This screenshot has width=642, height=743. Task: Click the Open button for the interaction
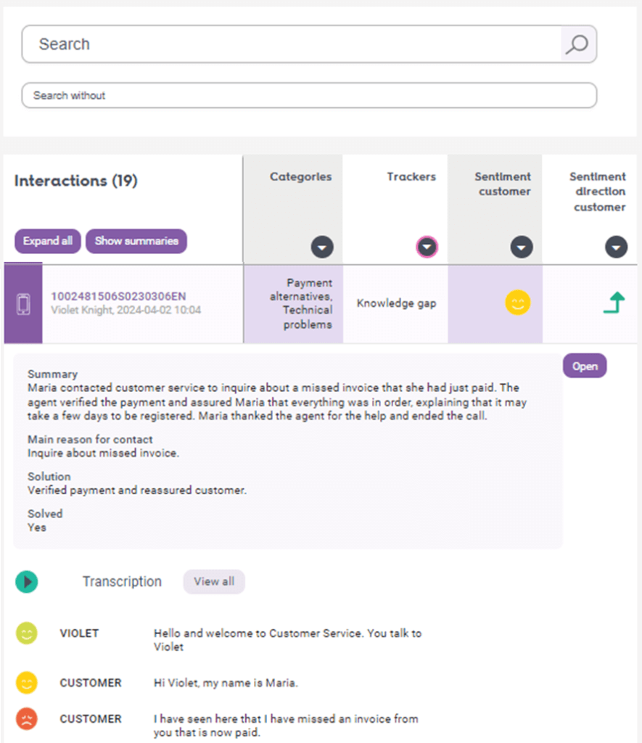click(x=584, y=366)
